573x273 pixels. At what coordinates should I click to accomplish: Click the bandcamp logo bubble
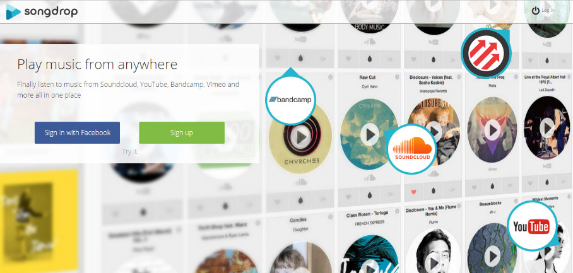tap(291, 99)
